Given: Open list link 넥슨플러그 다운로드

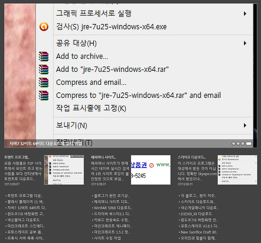Looking at the screenshot, I should click(24, 220).
